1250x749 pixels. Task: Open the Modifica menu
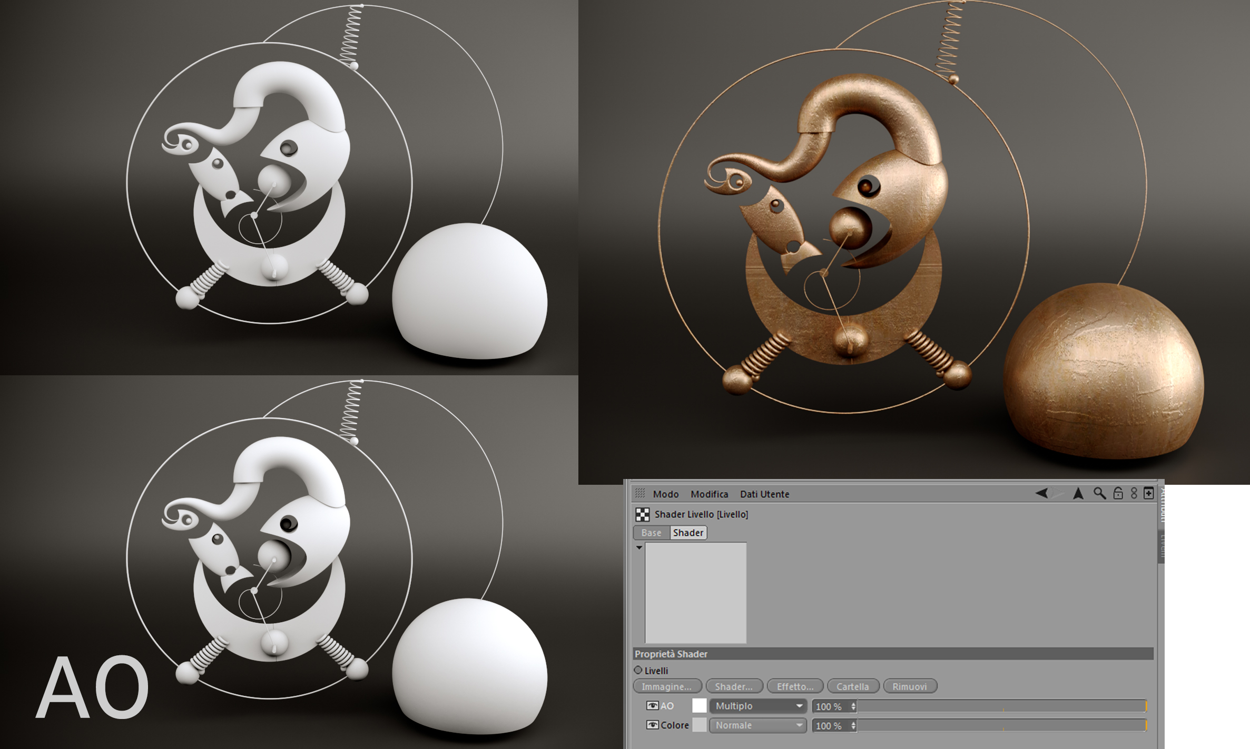click(709, 494)
